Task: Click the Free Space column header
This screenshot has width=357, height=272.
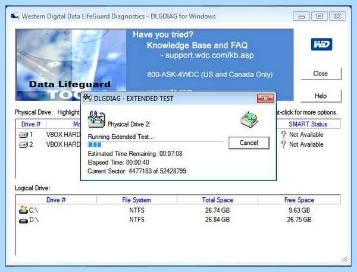Action: (x=299, y=200)
